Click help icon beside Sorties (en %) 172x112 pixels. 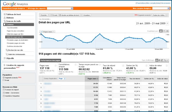pos(146,66)
